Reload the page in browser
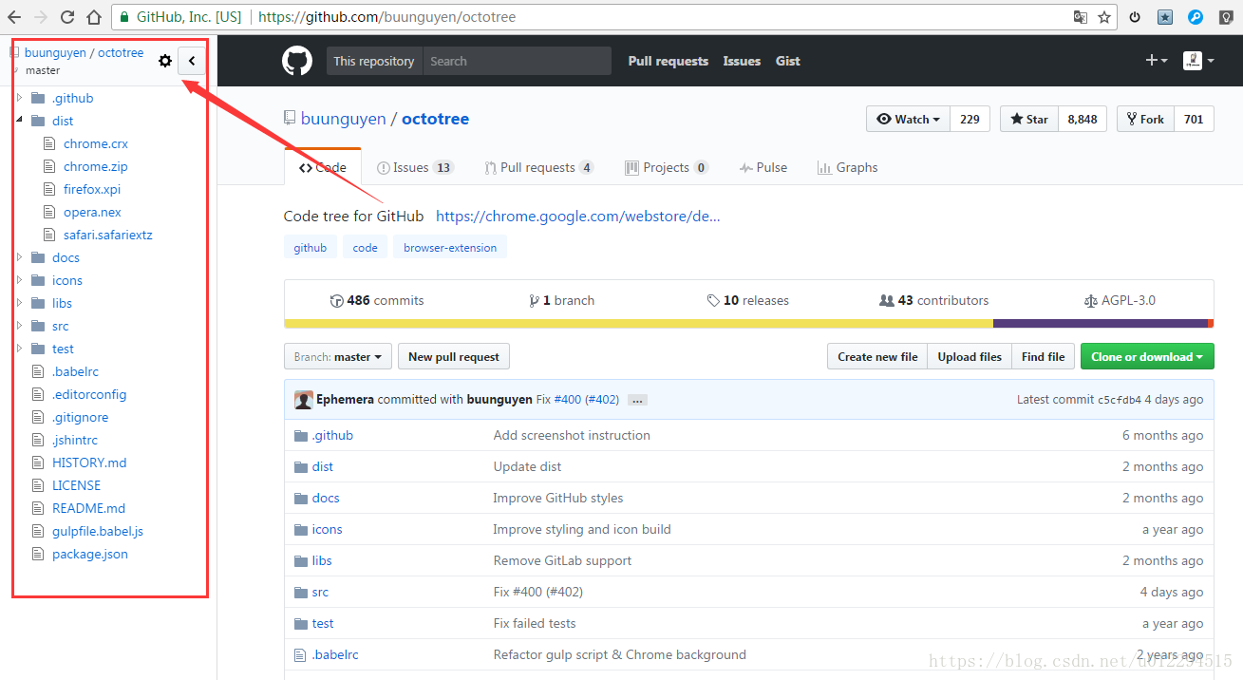 pyautogui.click(x=67, y=17)
